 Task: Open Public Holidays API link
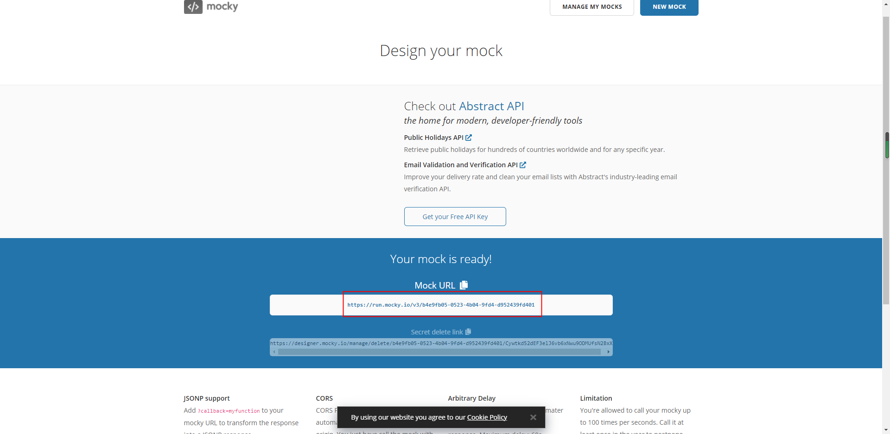(433, 138)
